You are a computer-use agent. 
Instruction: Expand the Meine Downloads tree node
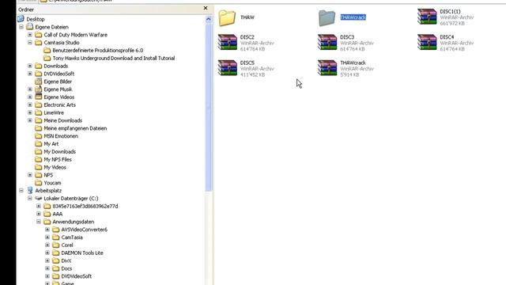(x=30, y=120)
